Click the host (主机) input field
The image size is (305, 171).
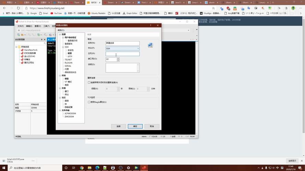[122, 54]
